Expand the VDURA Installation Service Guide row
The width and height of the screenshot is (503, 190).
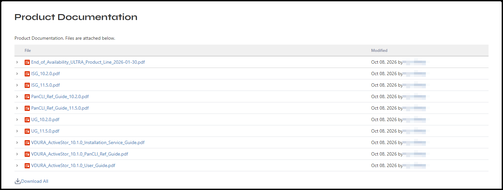point(17,142)
